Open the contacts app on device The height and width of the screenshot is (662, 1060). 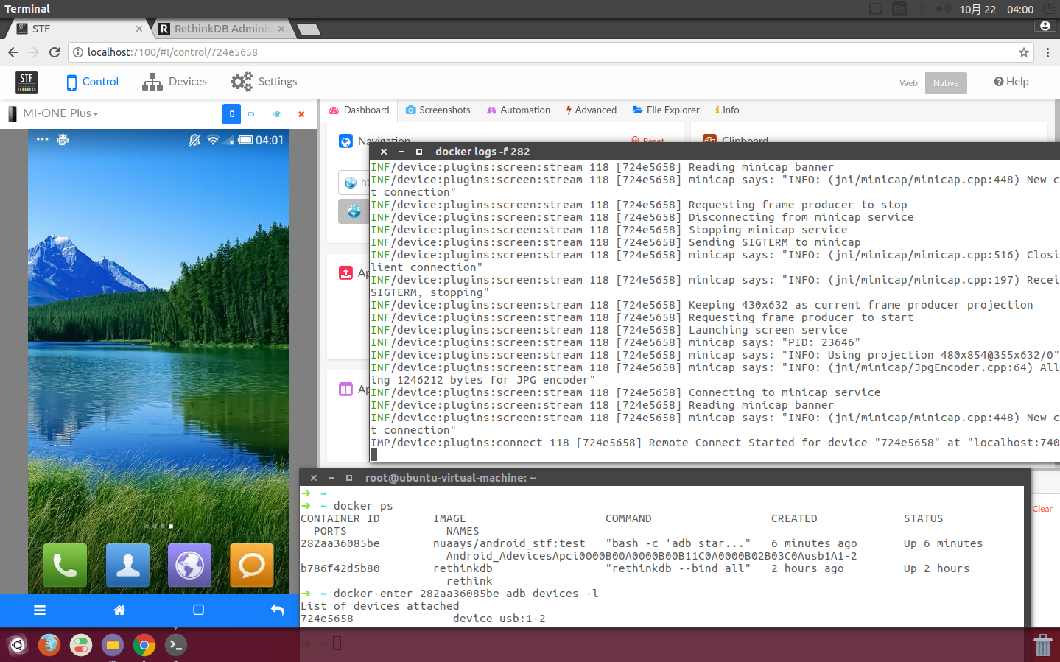127,564
